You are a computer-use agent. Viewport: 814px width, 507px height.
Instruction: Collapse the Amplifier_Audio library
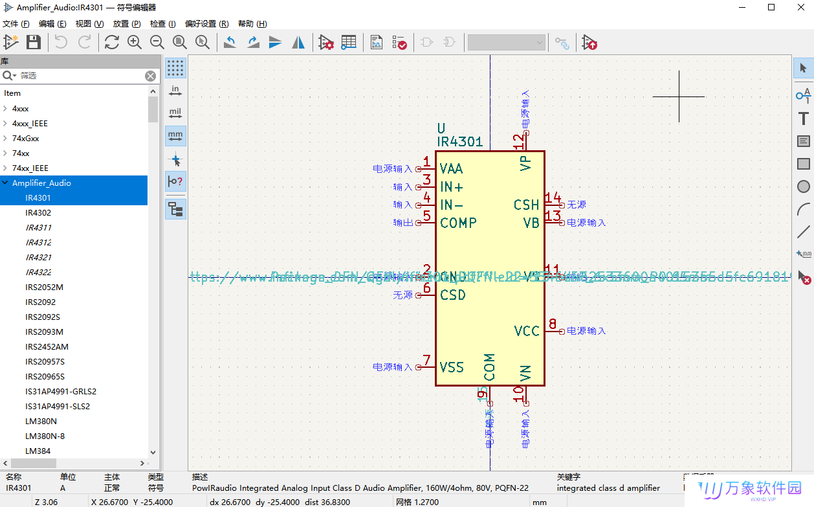(x=6, y=183)
